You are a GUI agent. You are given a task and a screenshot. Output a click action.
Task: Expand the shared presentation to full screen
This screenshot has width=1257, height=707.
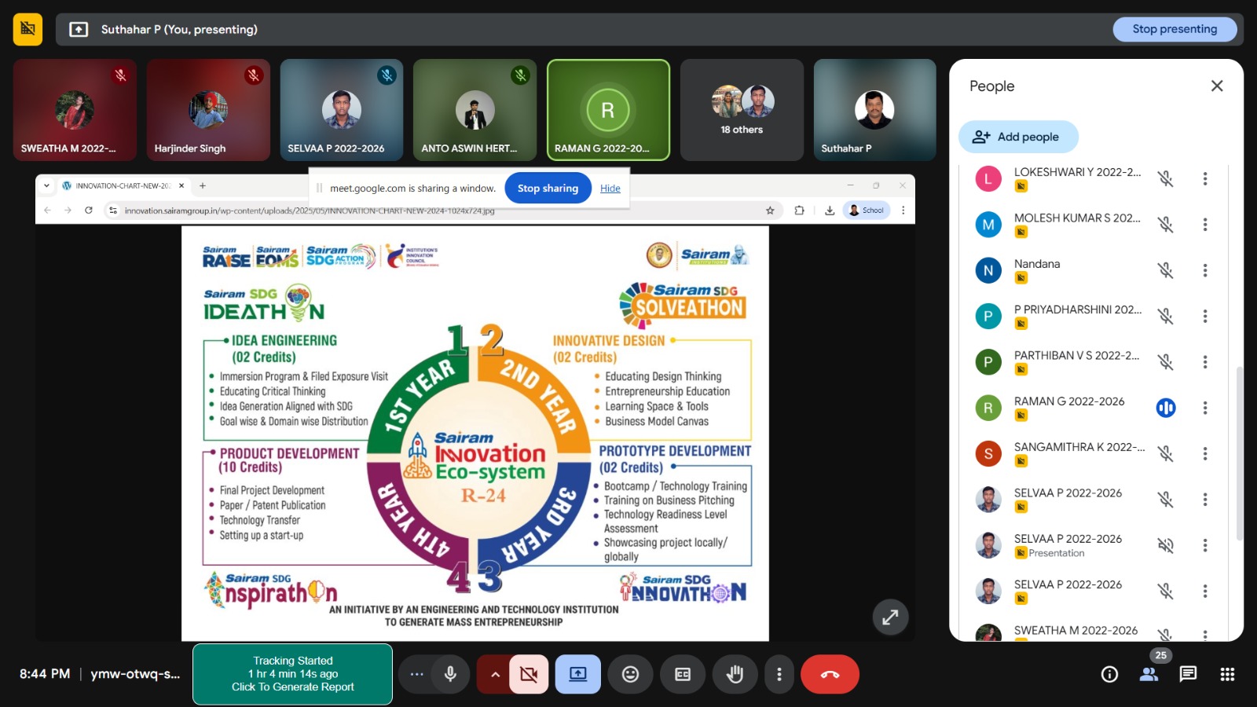click(890, 617)
